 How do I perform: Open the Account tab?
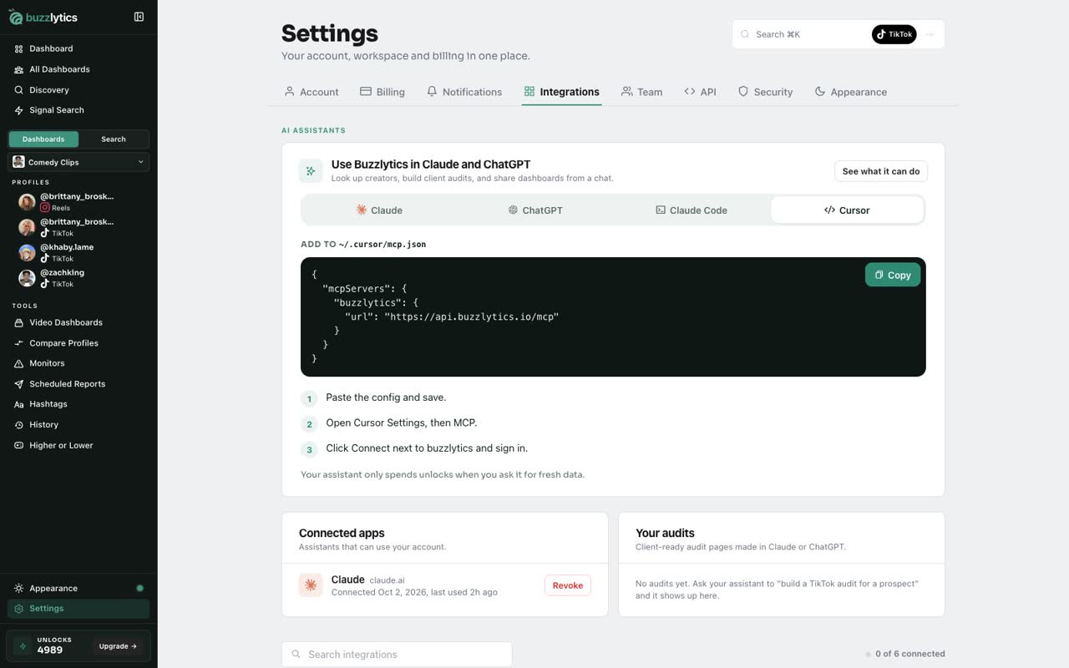[312, 92]
